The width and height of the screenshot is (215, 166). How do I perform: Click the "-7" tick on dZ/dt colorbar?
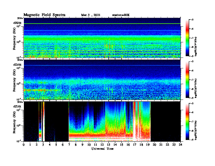click(x=192, y=122)
